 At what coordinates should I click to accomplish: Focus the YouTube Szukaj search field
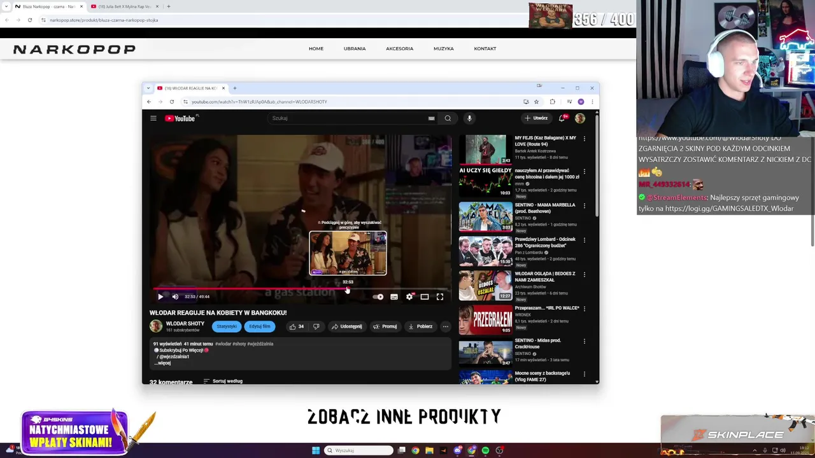tap(349, 118)
